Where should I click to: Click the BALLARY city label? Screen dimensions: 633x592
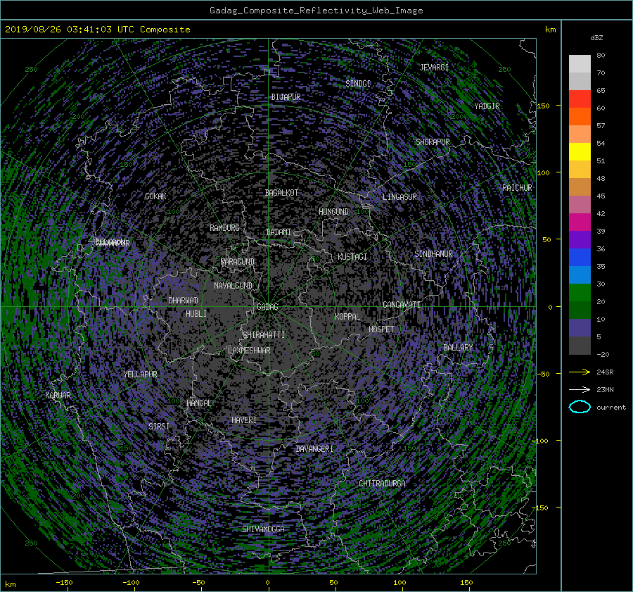pos(458,348)
